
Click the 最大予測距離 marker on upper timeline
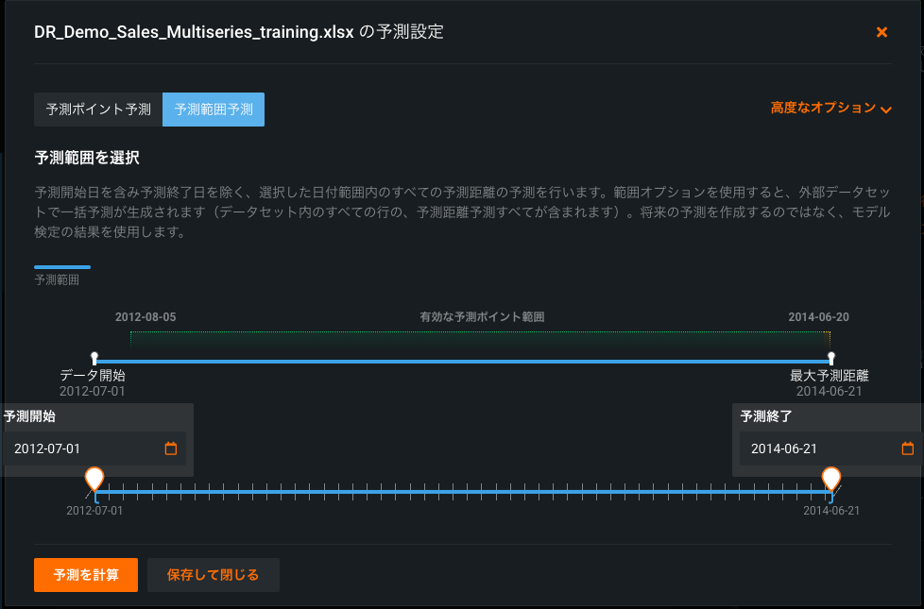pos(831,358)
